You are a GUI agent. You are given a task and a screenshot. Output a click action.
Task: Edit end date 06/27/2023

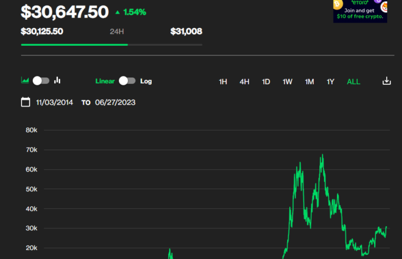pos(115,102)
